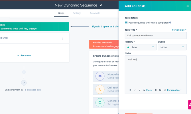Expand See more in email step
The height and width of the screenshot is (114, 191).
pyautogui.click(x=24, y=56)
